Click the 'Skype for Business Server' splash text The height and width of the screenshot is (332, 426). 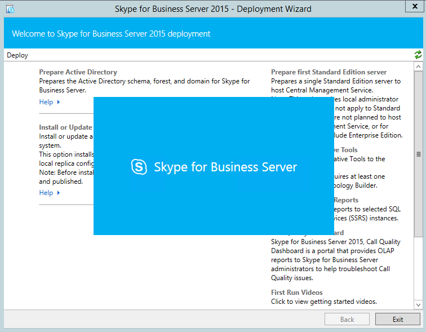[x=225, y=167]
